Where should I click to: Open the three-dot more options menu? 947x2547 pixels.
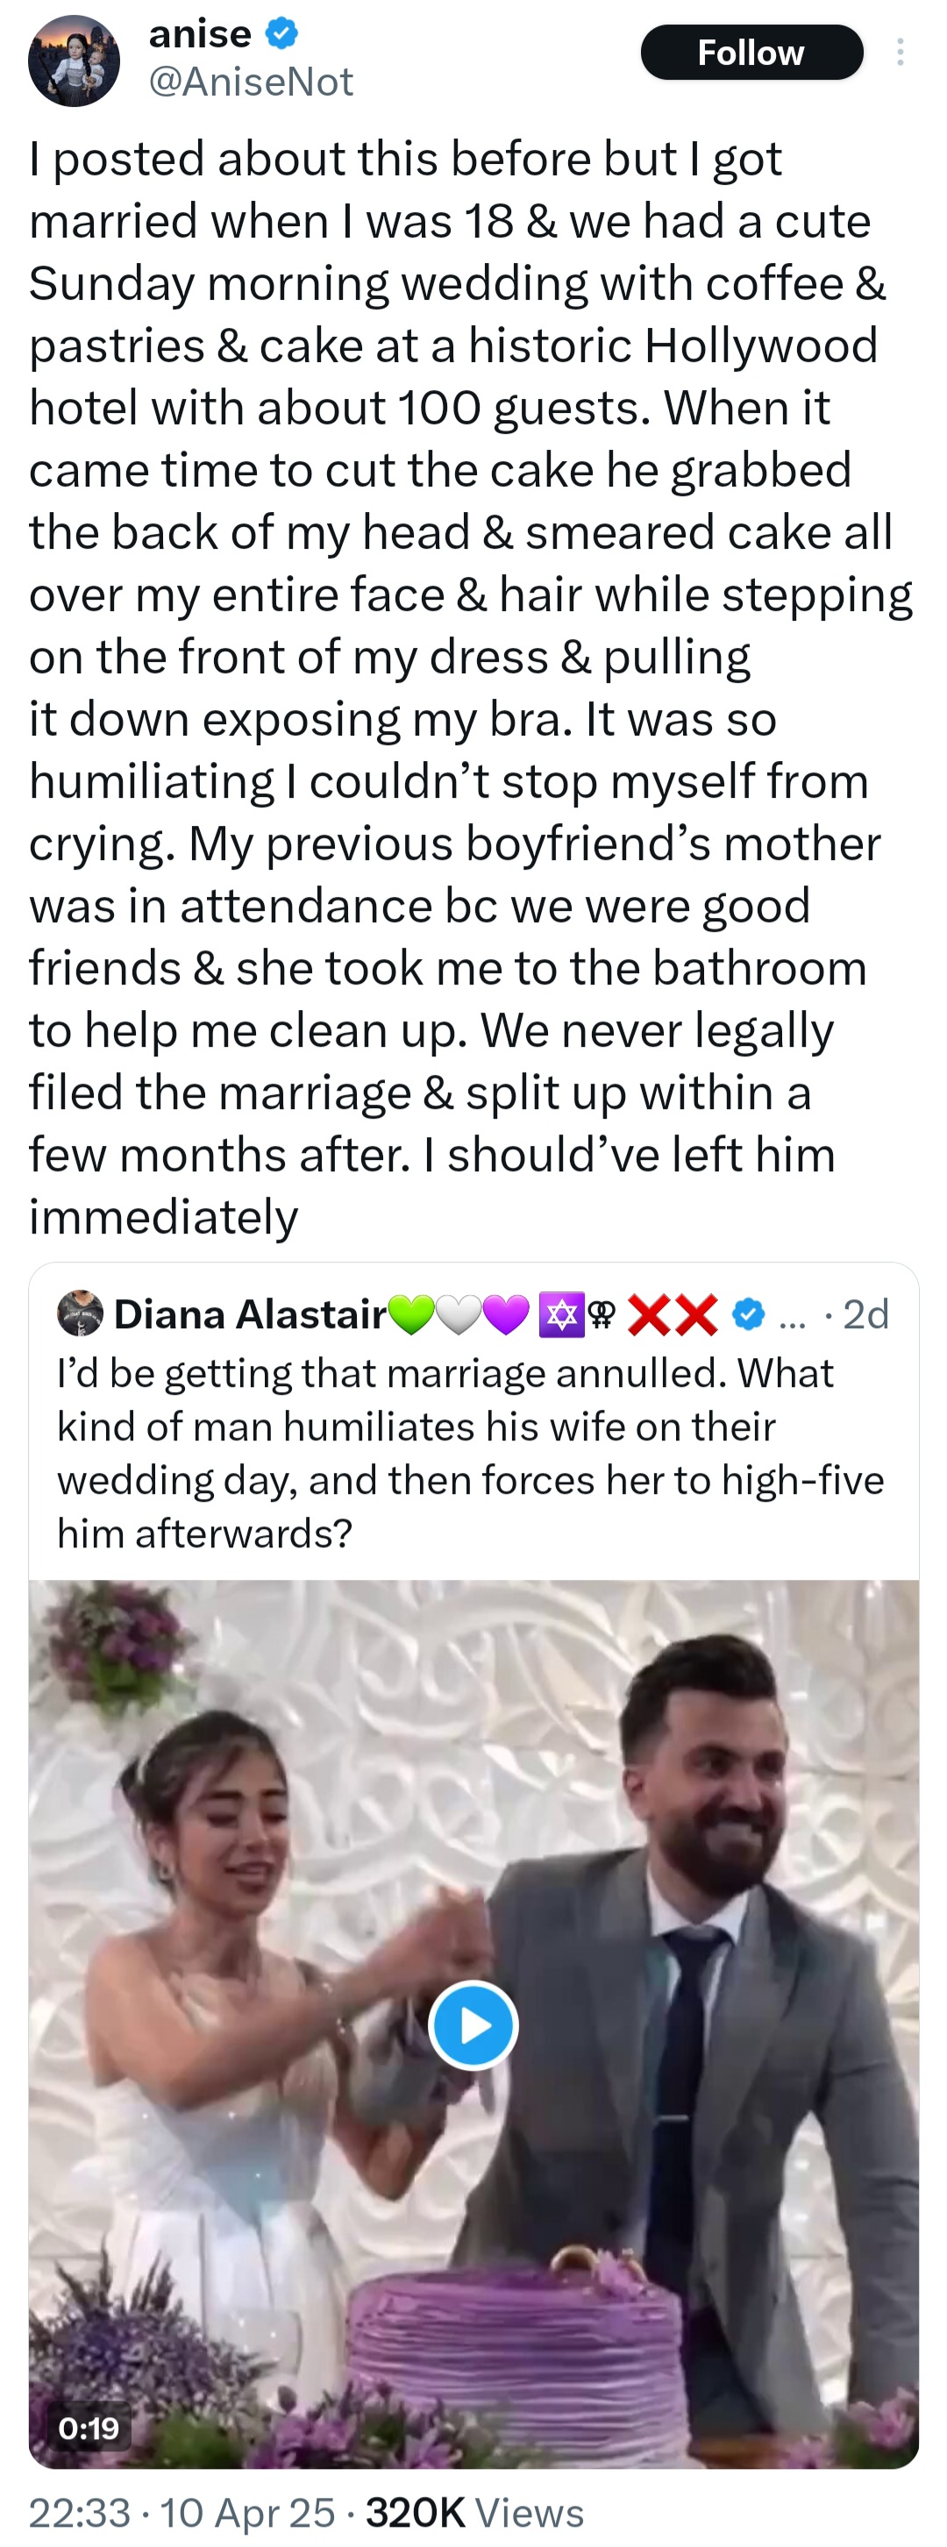coord(900,53)
